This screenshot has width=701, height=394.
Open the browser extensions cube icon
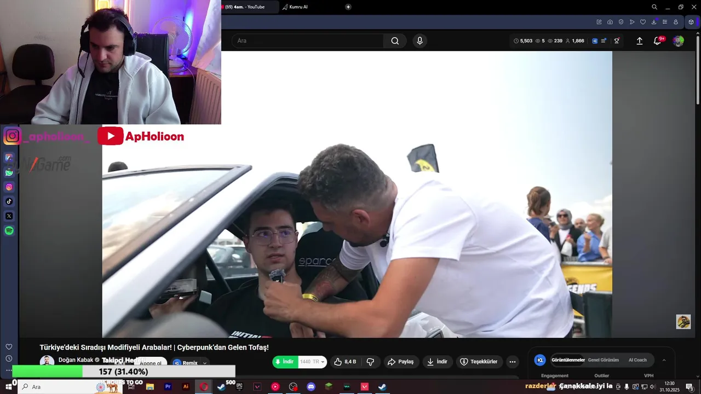[x=691, y=22]
